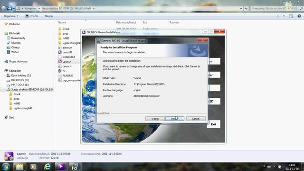Select the docs folder in the file list
The image size is (304, 171).
(x=66, y=34)
